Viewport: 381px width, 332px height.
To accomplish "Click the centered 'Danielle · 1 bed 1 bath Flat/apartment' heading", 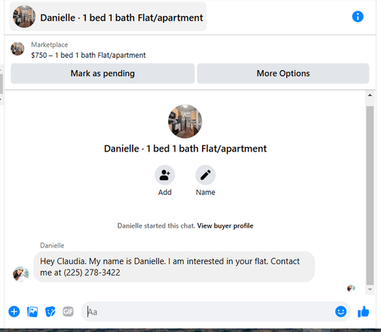I will (x=185, y=148).
